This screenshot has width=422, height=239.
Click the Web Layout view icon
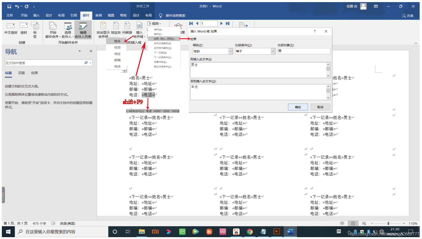364,223
